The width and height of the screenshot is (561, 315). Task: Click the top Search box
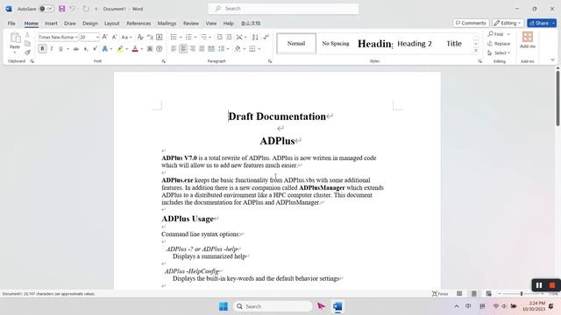pyautogui.click(x=283, y=9)
